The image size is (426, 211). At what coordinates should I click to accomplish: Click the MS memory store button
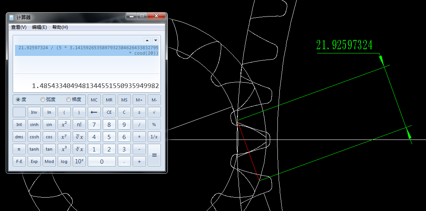(124, 100)
